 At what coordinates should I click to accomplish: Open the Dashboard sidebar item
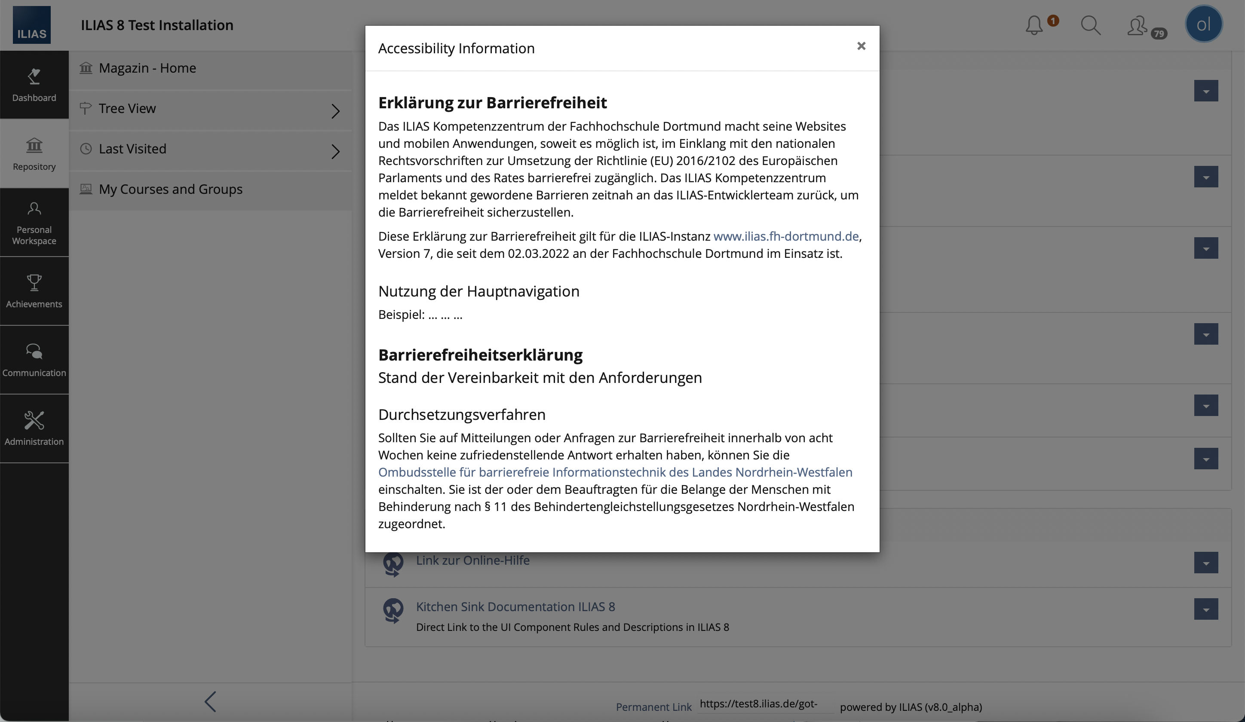tap(34, 84)
